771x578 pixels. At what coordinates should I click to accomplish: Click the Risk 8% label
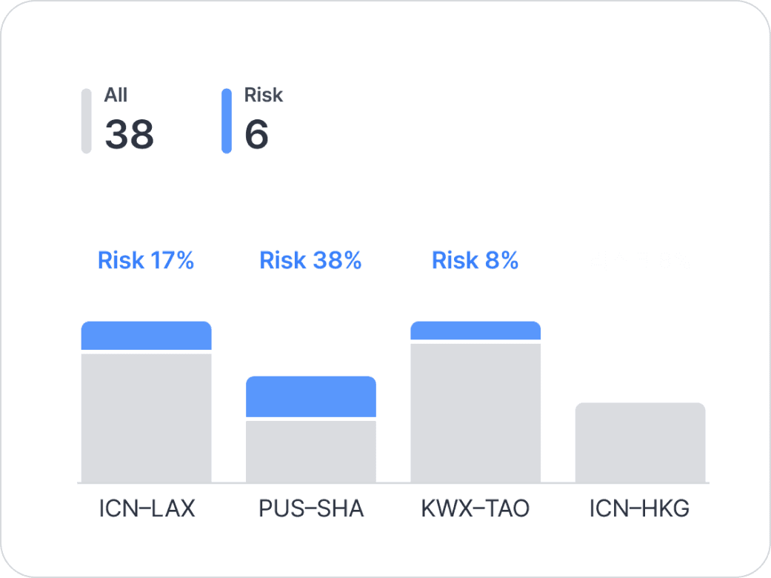coord(475,261)
